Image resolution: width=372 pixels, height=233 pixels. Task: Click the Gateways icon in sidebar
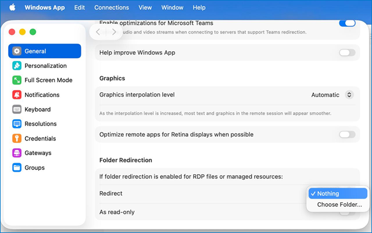point(17,153)
